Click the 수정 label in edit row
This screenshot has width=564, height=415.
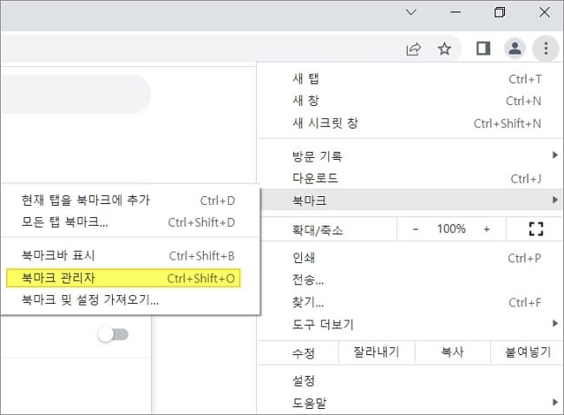pos(304,352)
